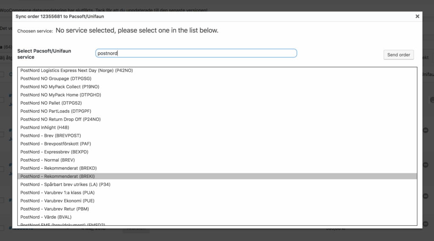Pick PostNord NO MyPack Home (DTPGHD)

pyautogui.click(x=61, y=95)
